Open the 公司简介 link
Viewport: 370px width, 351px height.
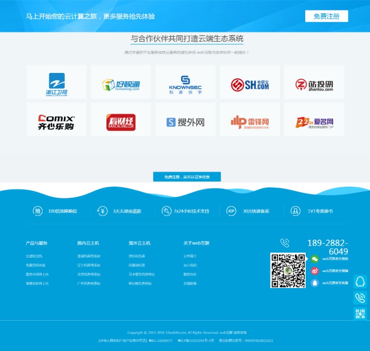point(190,256)
